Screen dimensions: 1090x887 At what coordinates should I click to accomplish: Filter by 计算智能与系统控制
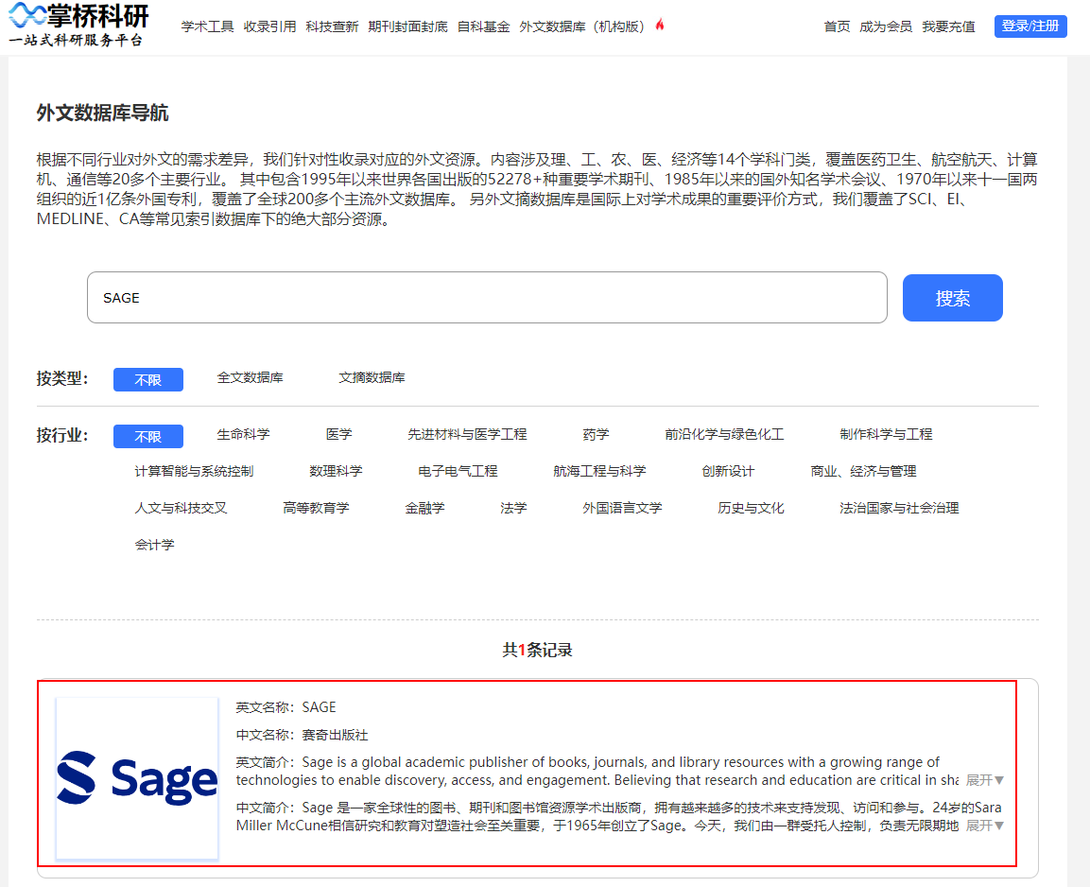[x=194, y=471]
